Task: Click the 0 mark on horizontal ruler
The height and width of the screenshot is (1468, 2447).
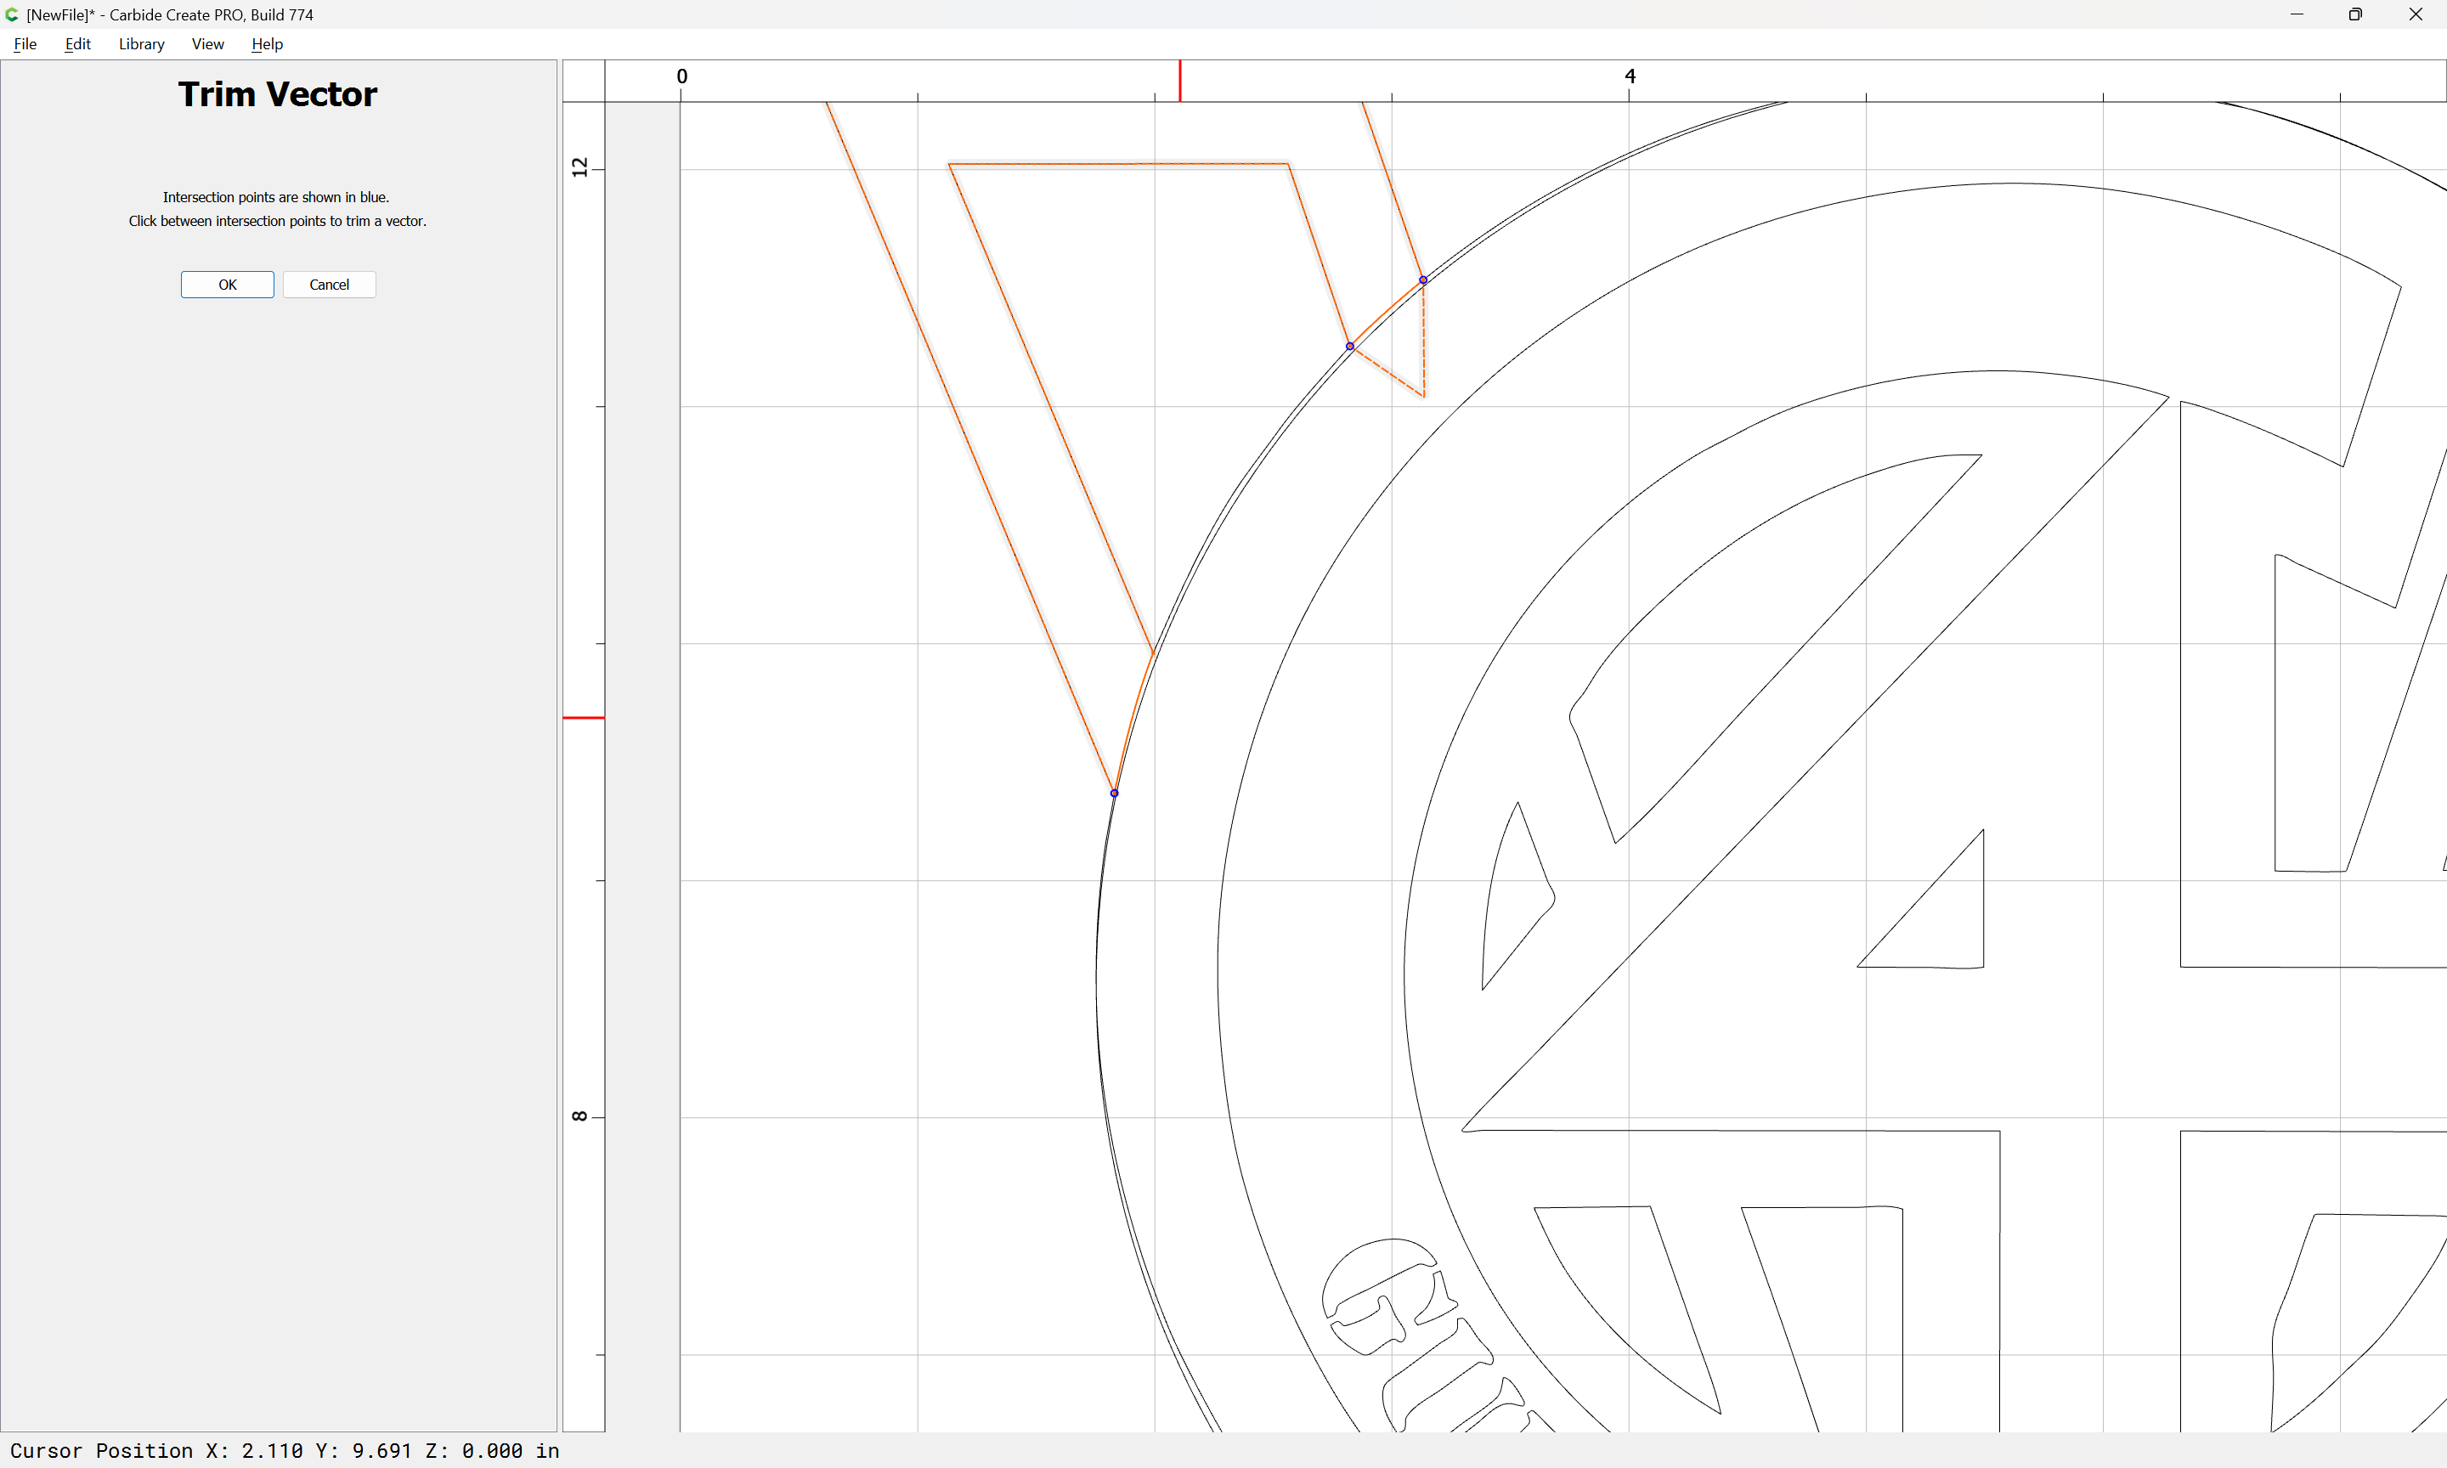Action: pyautogui.click(x=681, y=76)
